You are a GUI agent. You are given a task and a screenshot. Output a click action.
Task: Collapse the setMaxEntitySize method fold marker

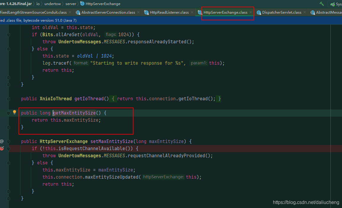8,141
